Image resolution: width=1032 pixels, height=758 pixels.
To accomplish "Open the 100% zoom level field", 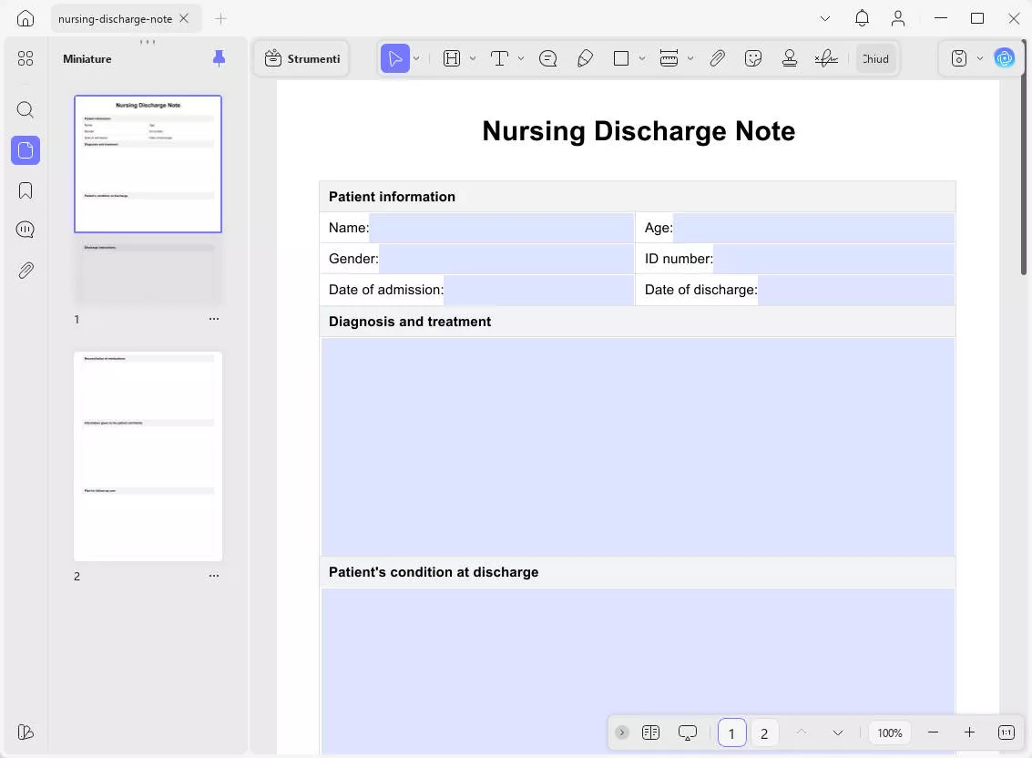I will pyautogui.click(x=890, y=733).
